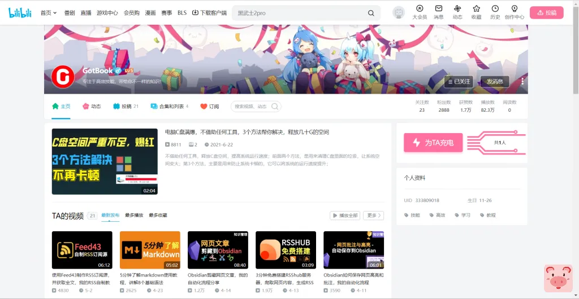
Task: Open the 网页批注与高亮 thumbnail
Action: 354,250
